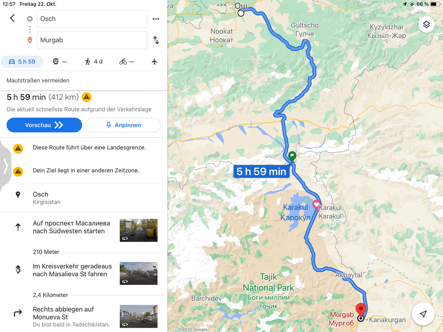443x332 pixels.
Task: Open the map layers button
Action: (426, 25)
